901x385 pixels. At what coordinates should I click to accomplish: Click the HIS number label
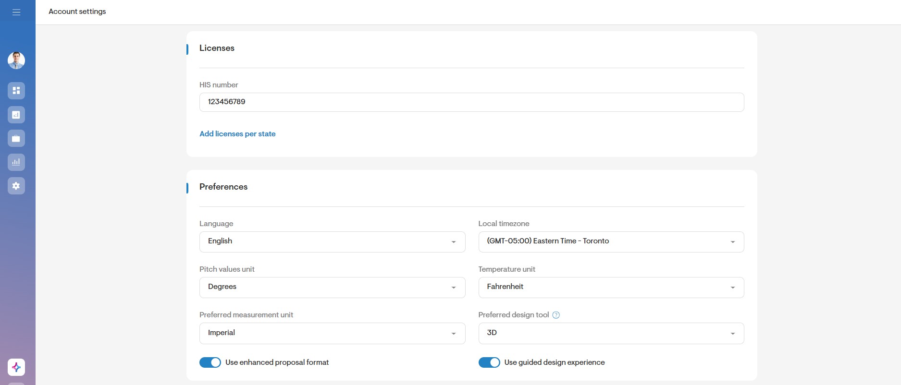219,85
